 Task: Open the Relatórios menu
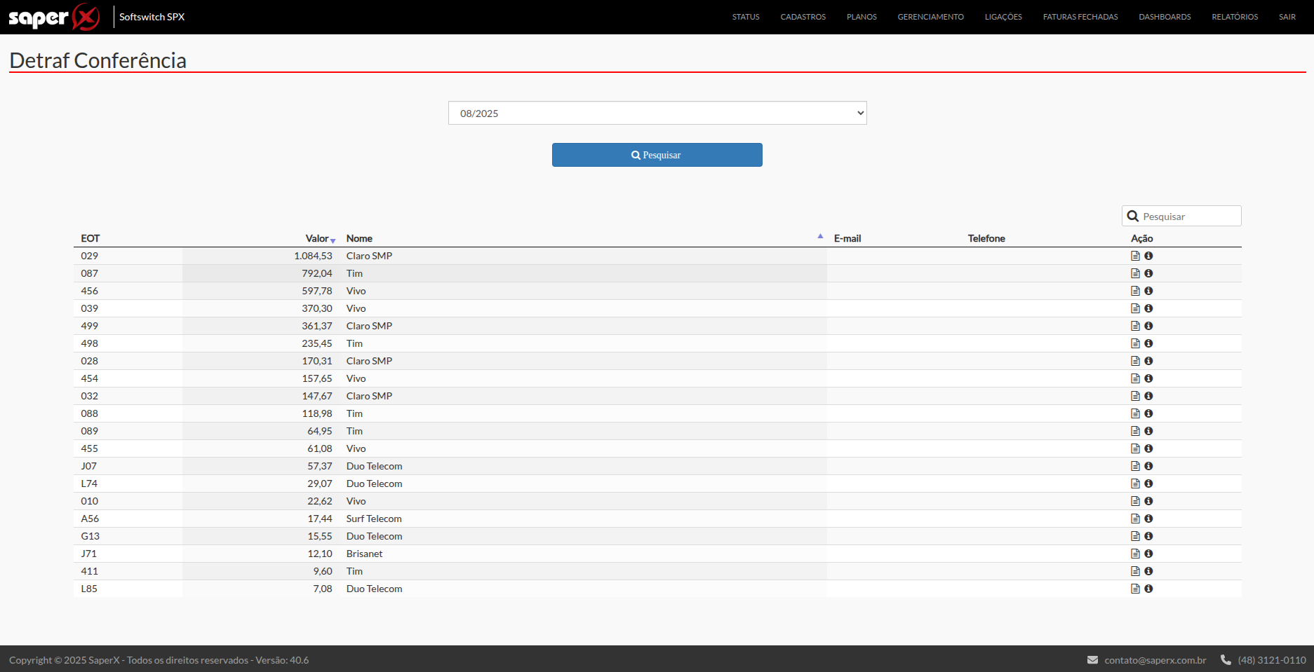[1235, 17]
